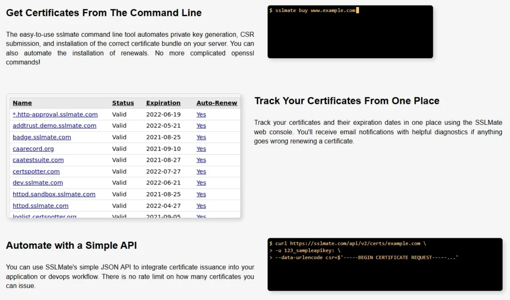Click Yes auto-renew for badge.sslmate.com
The image size is (510, 300).
point(201,137)
